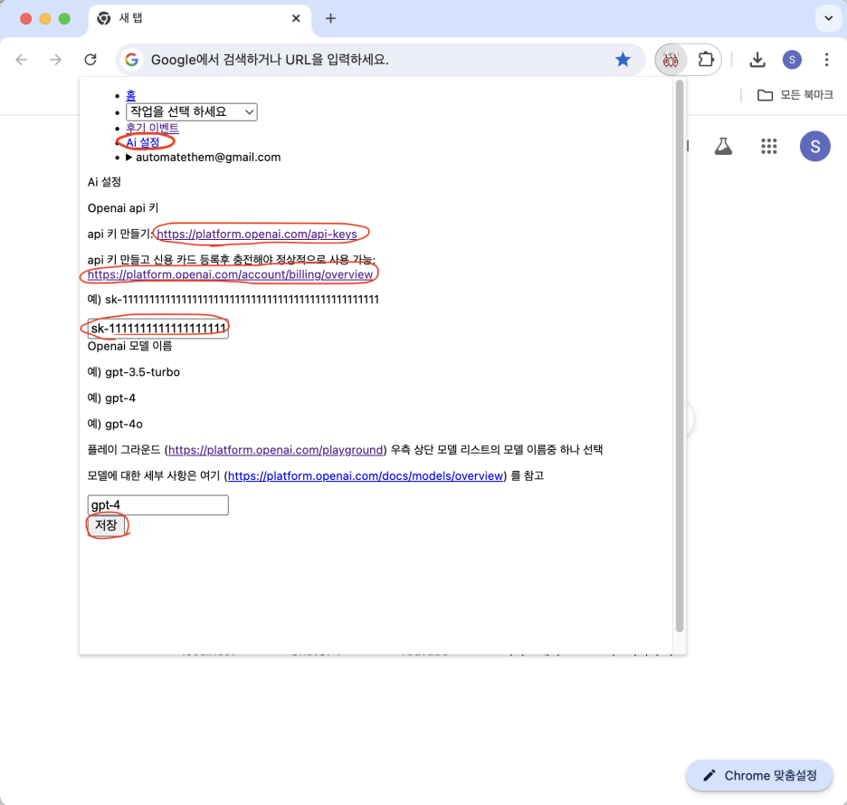Screen dimensions: 847x805
Task: Reload the page with the refresh icon
Action: [90, 60]
